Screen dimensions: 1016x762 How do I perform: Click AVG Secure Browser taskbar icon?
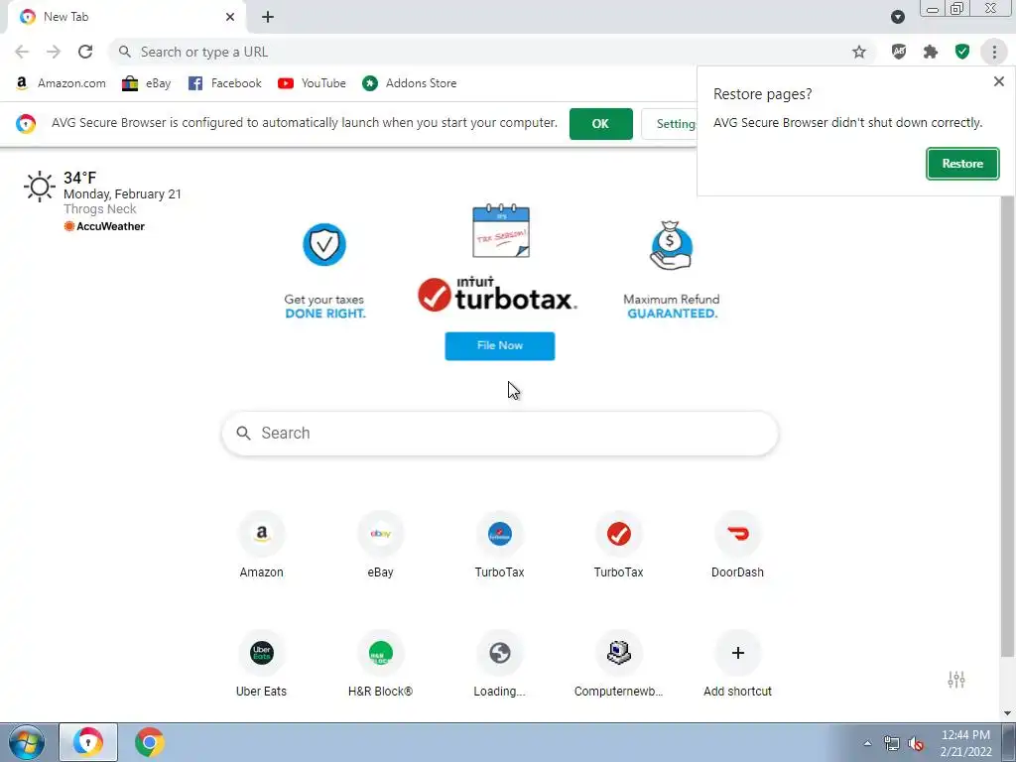point(88,742)
